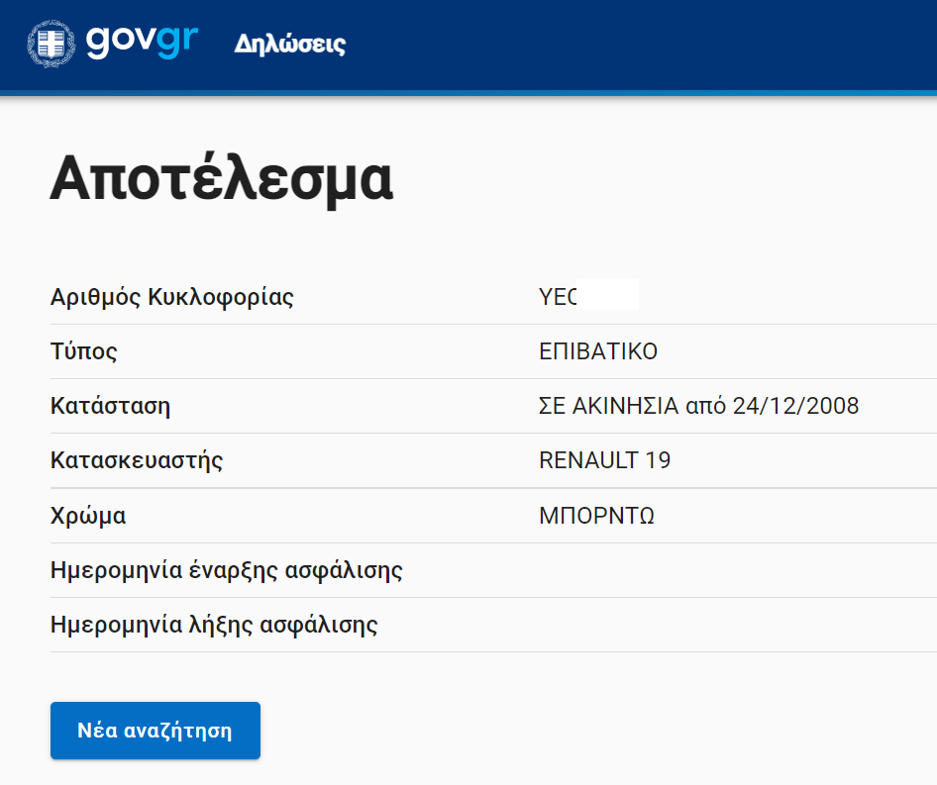
Task: Click the Νέα αναζήτηση button
Action: pyautogui.click(x=156, y=730)
